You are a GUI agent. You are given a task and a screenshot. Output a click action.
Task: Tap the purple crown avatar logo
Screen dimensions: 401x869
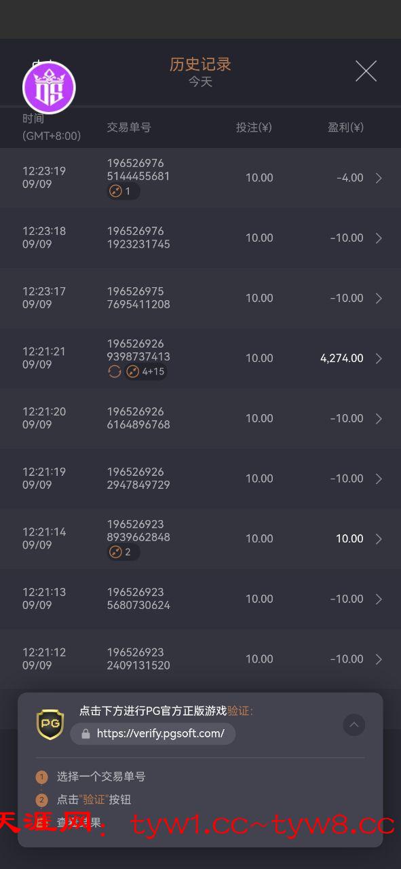[49, 87]
